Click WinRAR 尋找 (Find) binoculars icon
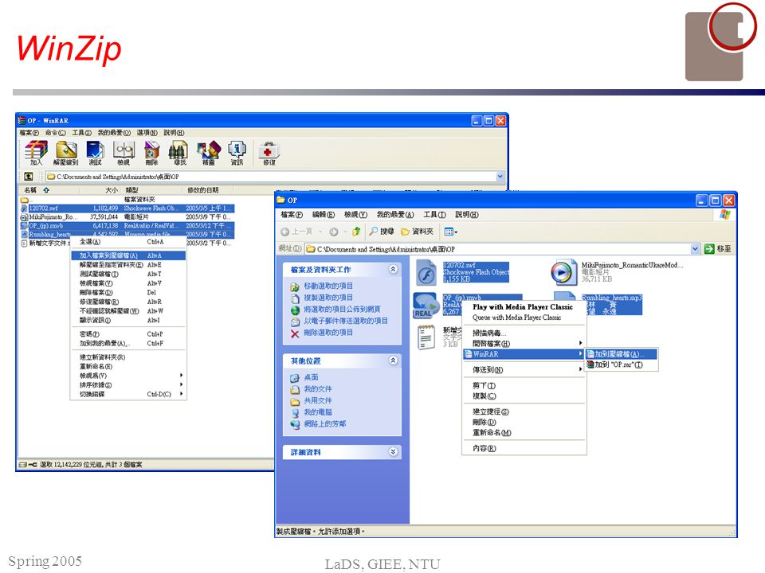Screen dimensions: 765x573 pyautogui.click(x=179, y=153)
